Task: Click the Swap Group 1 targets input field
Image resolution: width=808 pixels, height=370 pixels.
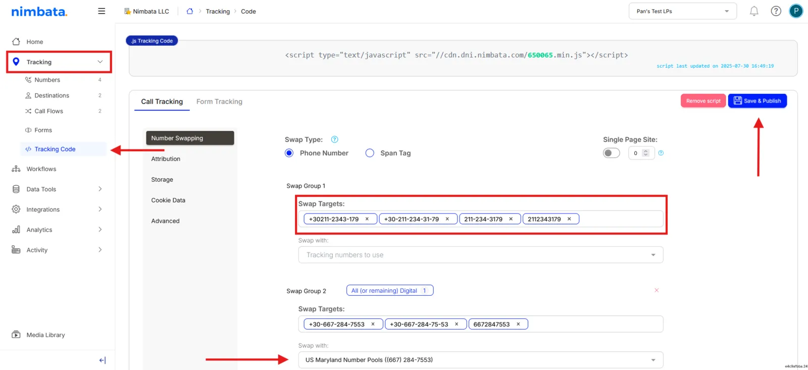Action: pos(481,219)
